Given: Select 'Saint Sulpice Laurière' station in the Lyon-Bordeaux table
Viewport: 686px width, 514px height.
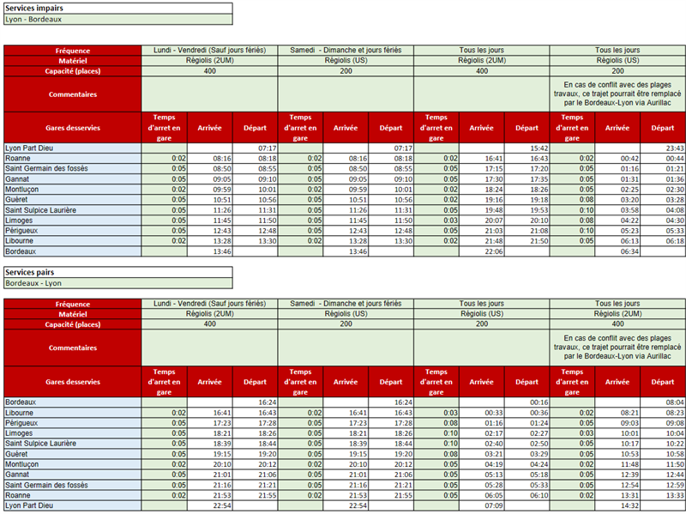Looking at the screenshot, I should [x=72, y=210].
